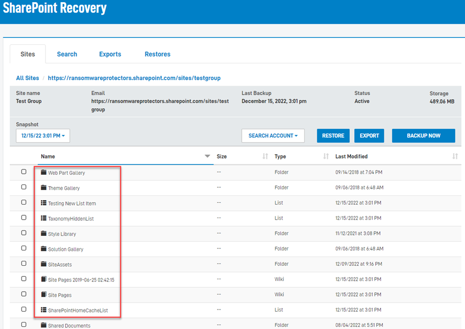This screenshot has width=465, height=329.
Task: Check the SharePointHomeCacheList checkbox
Action: 23,310
